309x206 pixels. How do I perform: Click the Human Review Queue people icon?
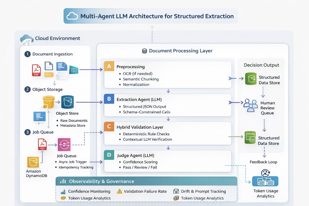[x=251, y=105]
